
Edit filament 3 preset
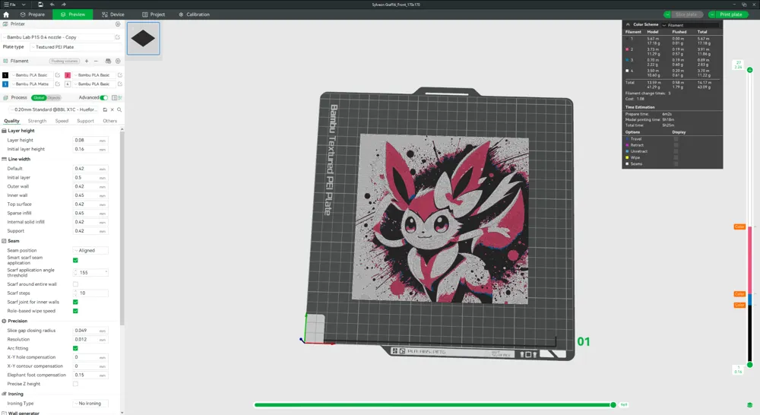[x=58, y=84]
